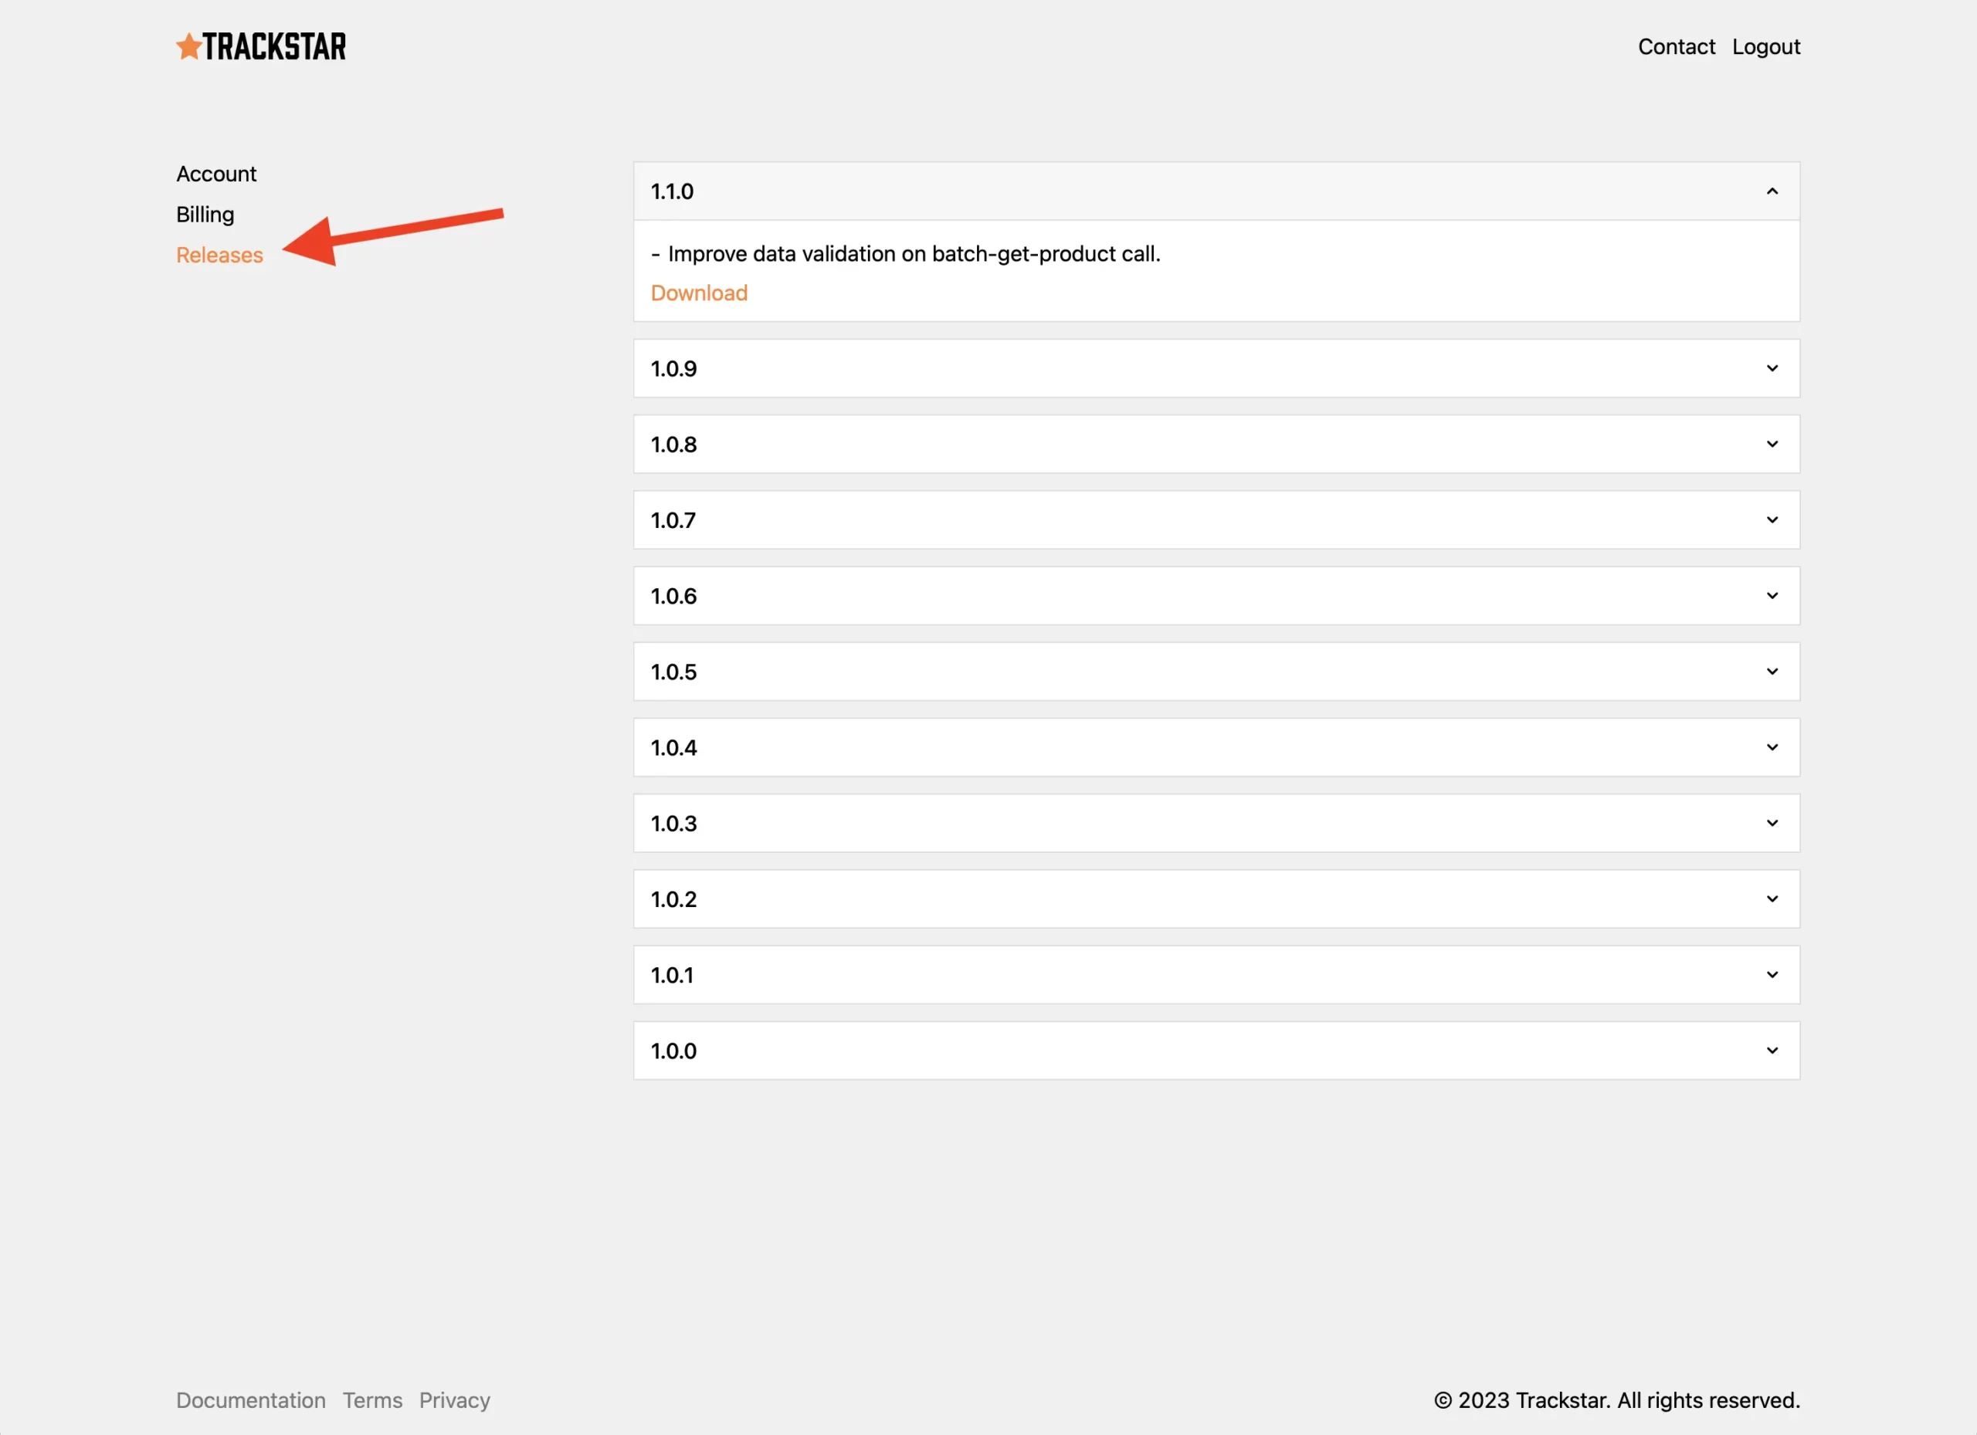
Task: Open the Billing sidebar section
Action: click(205, 215)
